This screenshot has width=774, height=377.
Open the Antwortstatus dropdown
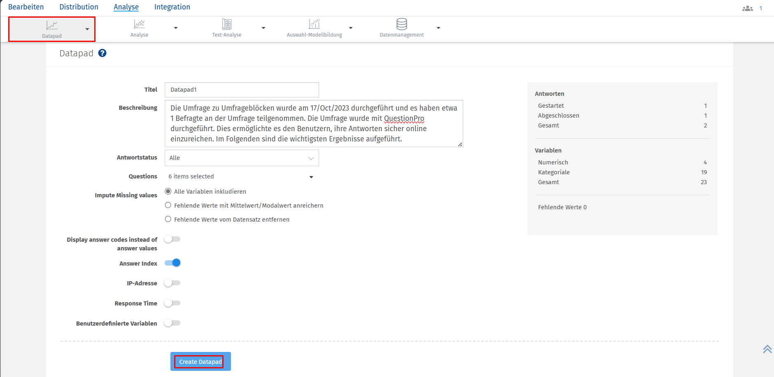242,157
